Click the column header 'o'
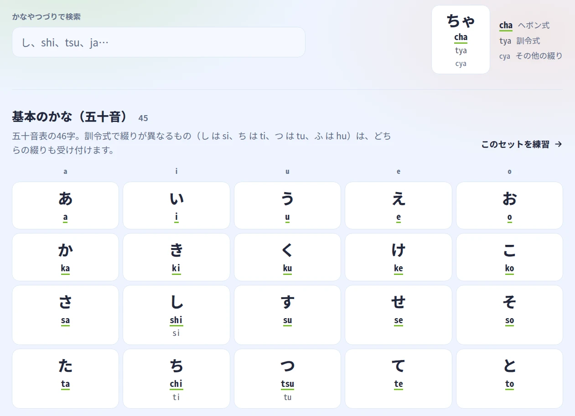The height and width of the screenshot is (416, 575). tap(509, 172)
